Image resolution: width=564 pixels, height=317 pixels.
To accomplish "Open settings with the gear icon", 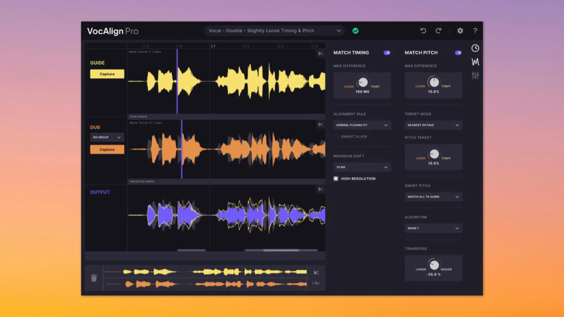I will click(x=460, y=31).
